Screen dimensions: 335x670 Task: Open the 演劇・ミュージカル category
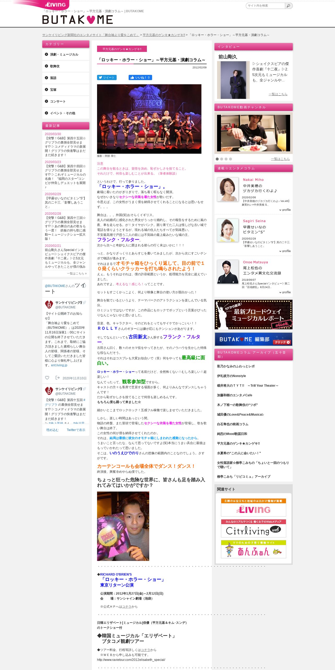66,55
